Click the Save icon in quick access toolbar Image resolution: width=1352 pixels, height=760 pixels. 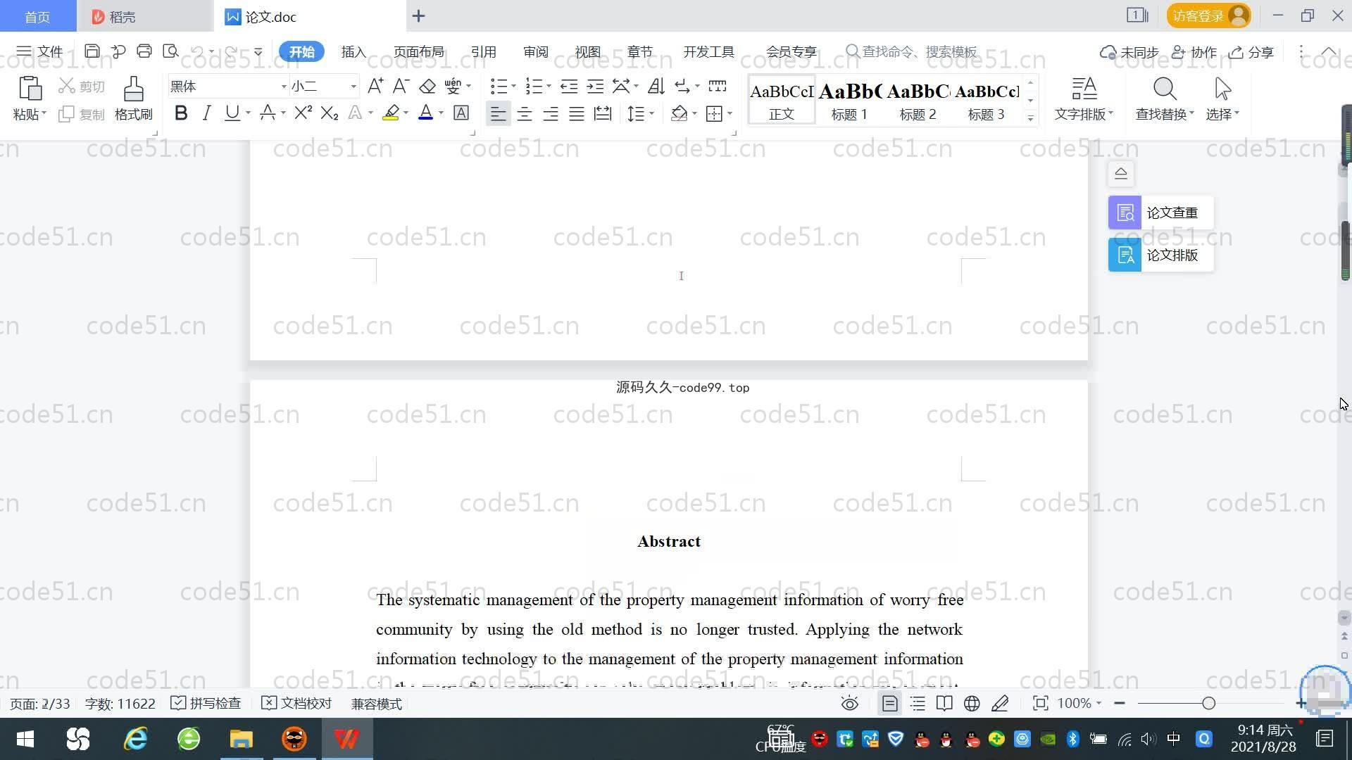(x=92, y=51)
